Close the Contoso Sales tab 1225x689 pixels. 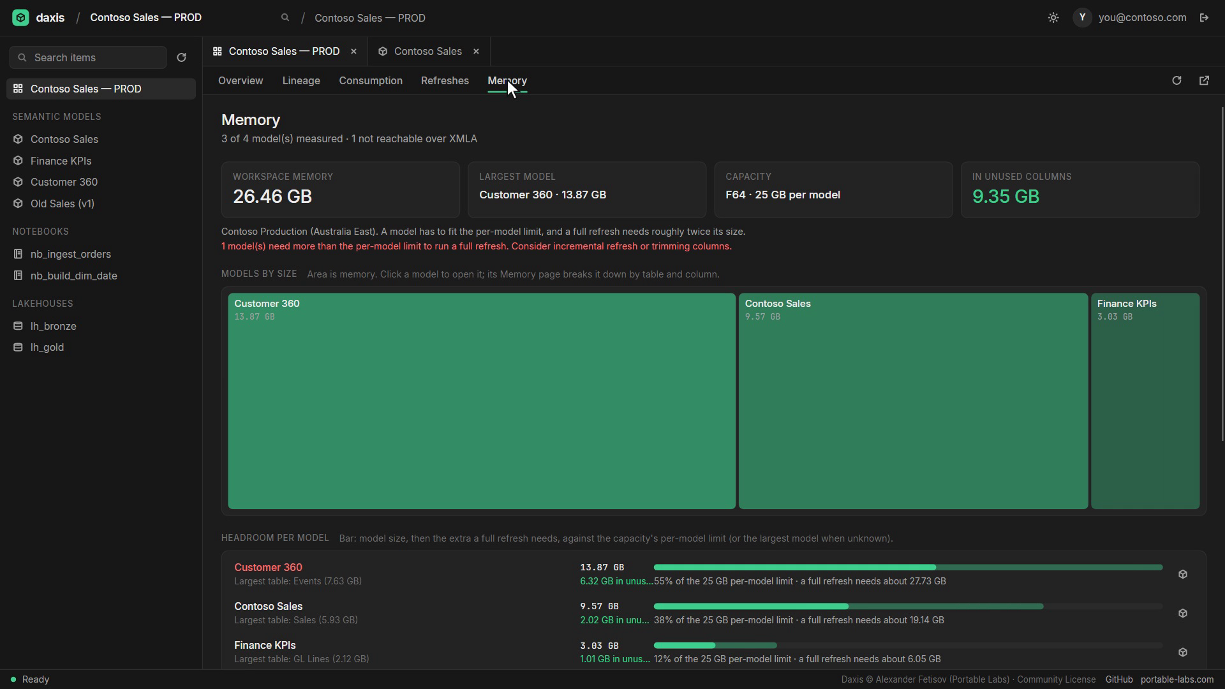tap(476, 51)
